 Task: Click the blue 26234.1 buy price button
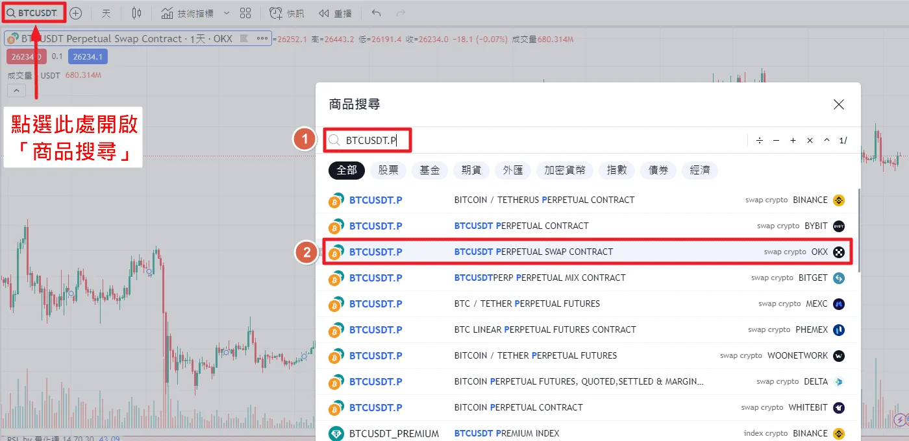coord(88,56)
